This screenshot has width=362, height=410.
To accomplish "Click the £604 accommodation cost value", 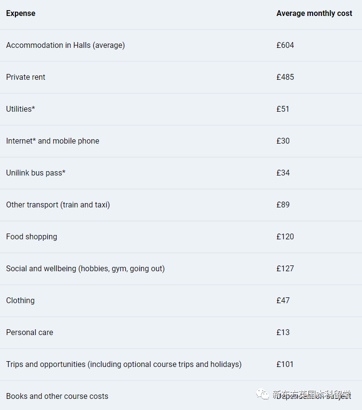I will (285, 45).
